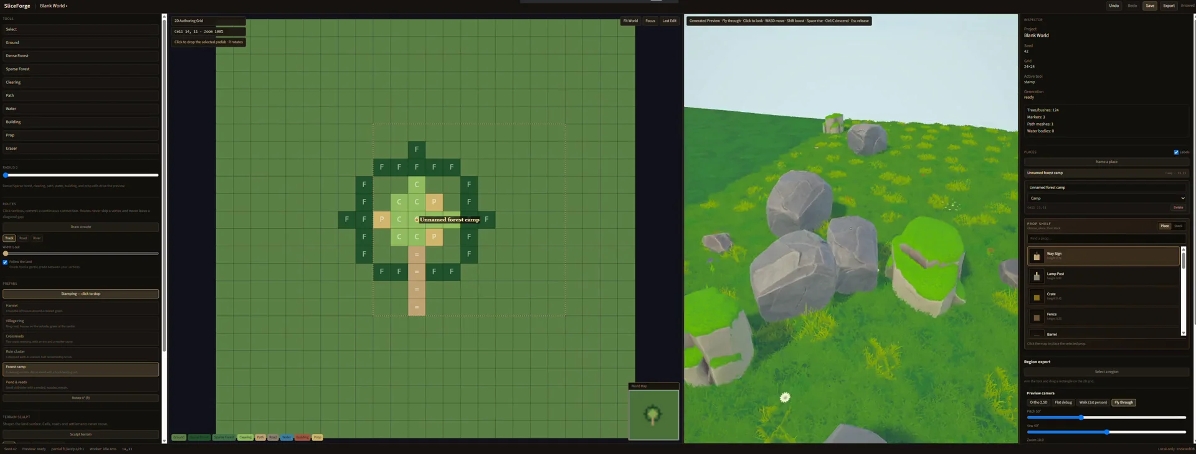Select the Crossroads prefab
This screenshot has height=454, width=1196.
80,338
